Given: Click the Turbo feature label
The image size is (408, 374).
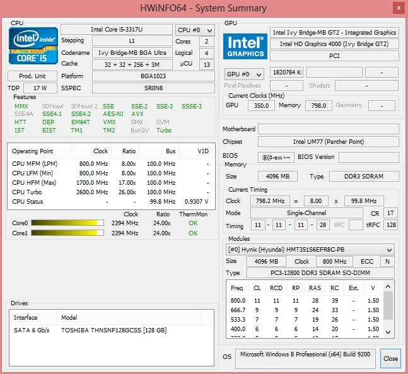Looking at the screenshot, I should (164, 130).
